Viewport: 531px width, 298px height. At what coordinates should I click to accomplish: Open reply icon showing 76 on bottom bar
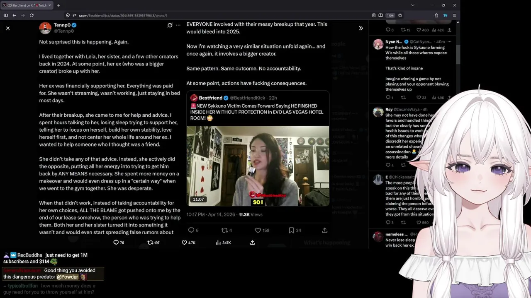coord(119,243)
